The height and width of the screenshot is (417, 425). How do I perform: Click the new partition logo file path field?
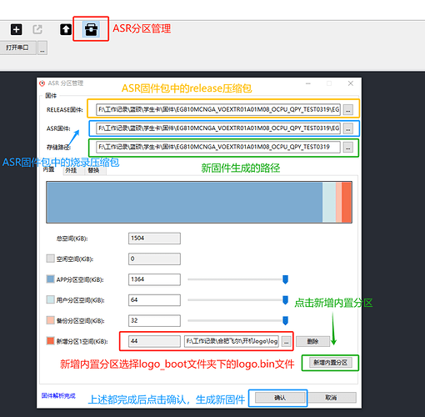[232, 341]
